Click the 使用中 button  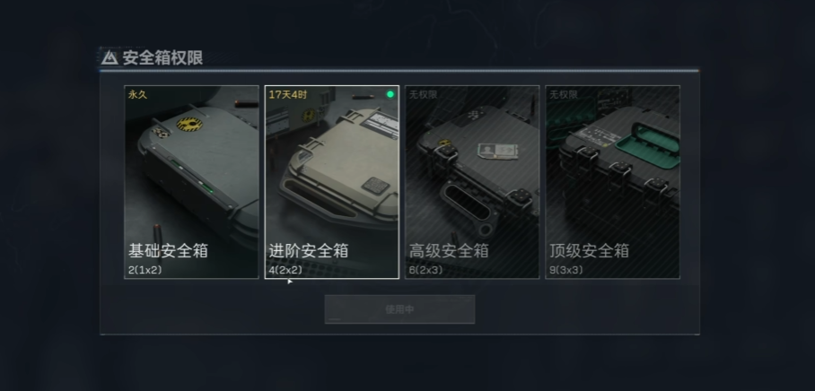click(x=399, y=309)
